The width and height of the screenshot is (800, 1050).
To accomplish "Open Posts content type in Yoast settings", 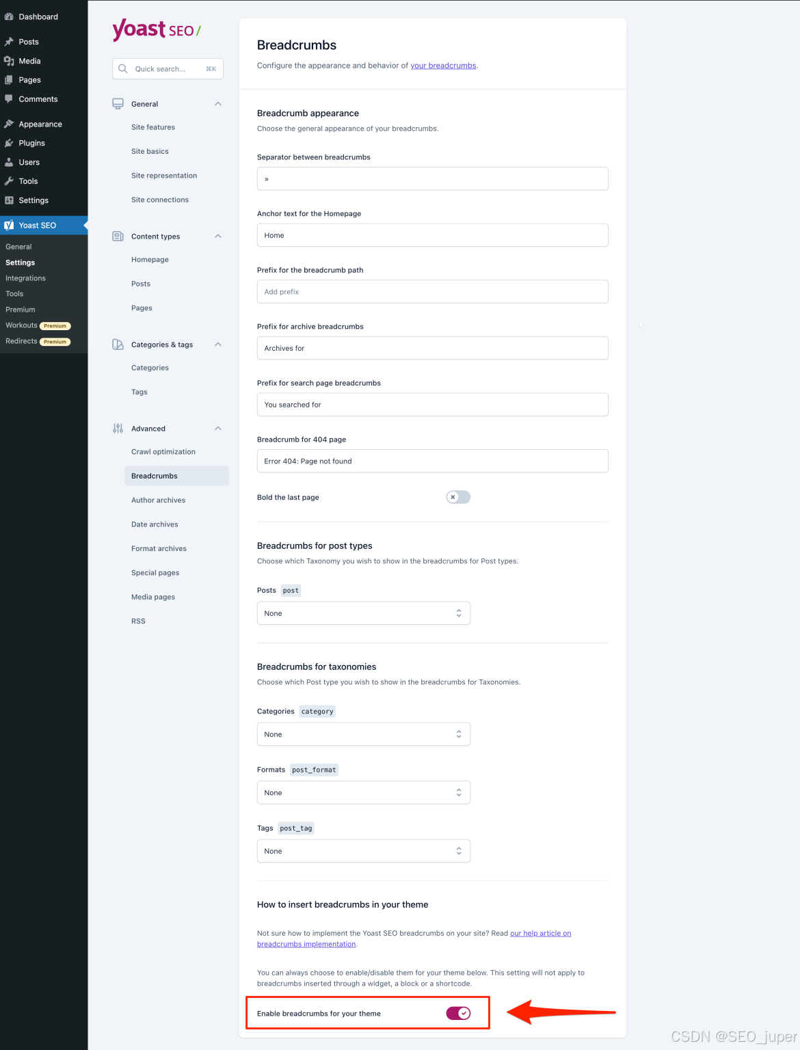I will (141, 284).
